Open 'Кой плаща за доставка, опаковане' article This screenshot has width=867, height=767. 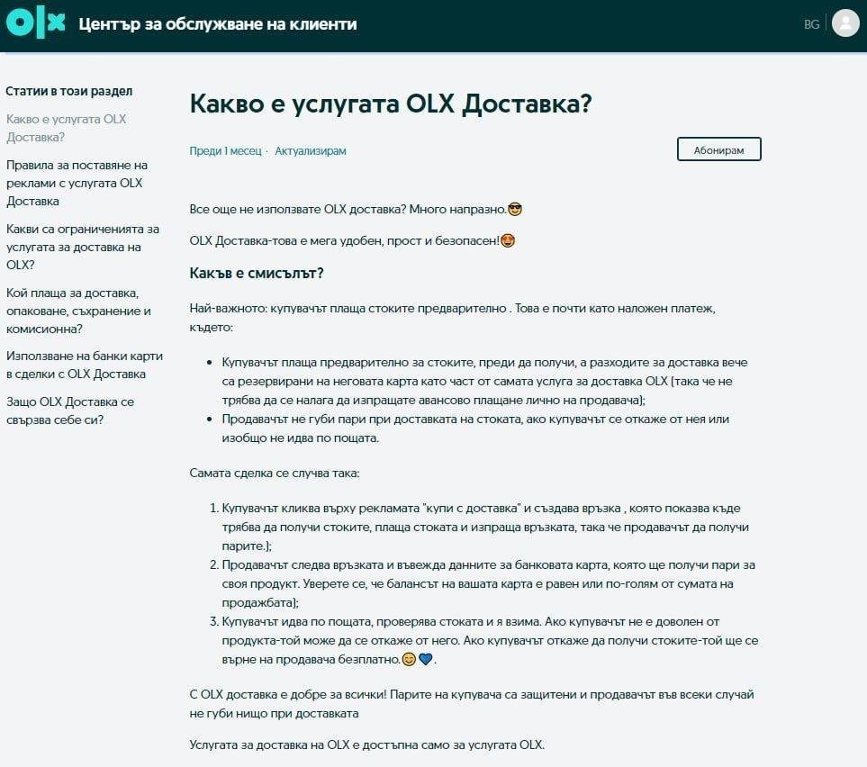78,311
